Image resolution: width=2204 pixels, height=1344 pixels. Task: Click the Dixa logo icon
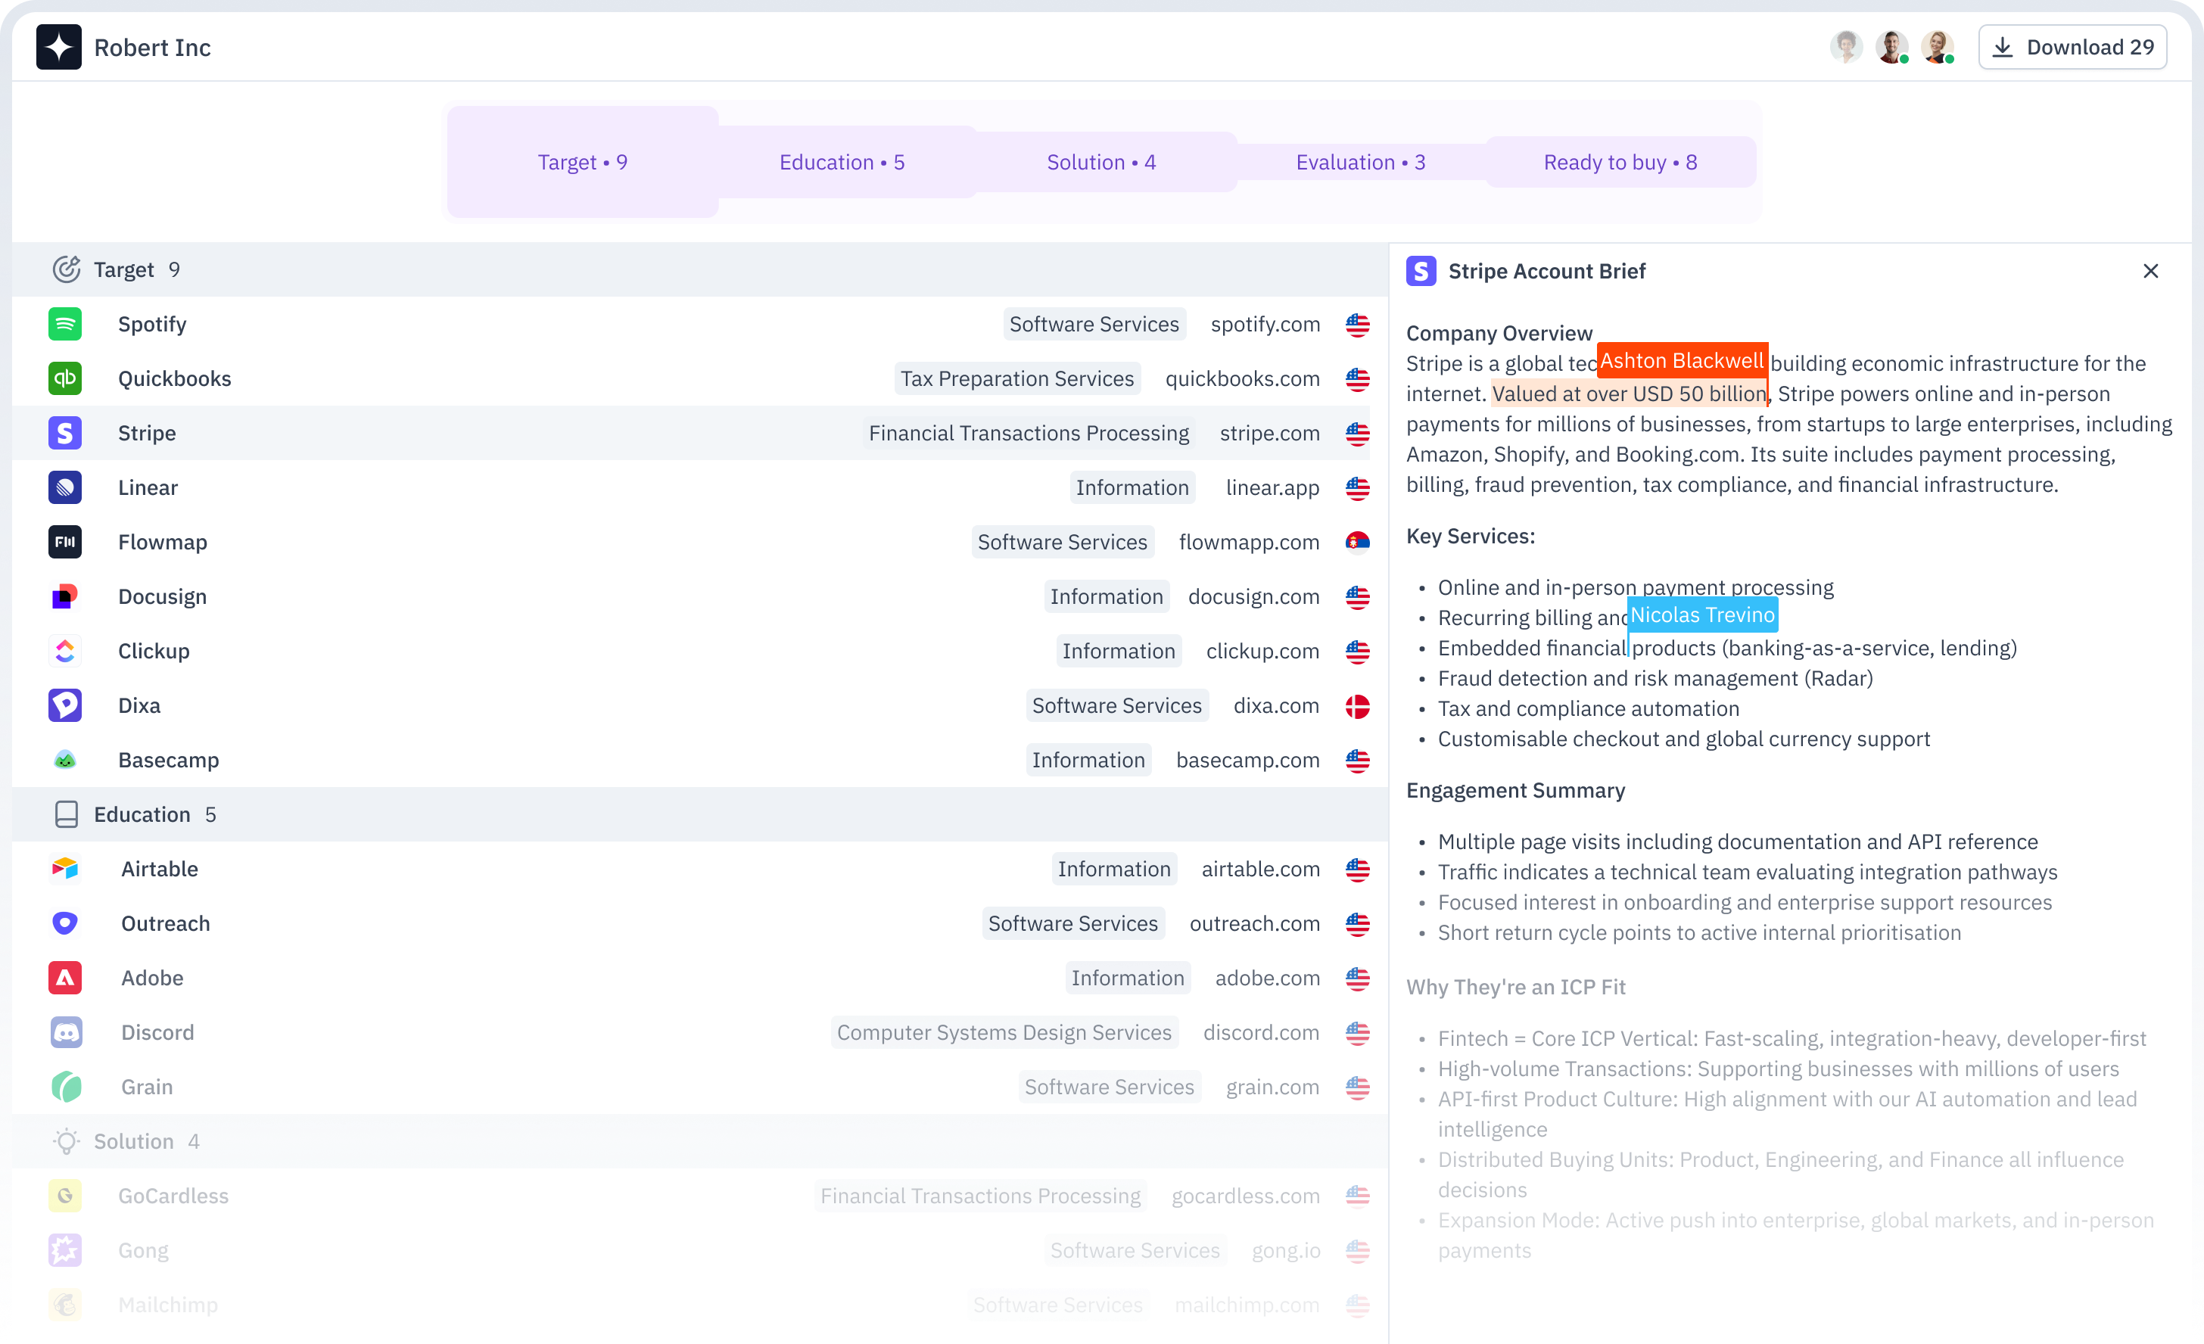click(x=64, y=705)
